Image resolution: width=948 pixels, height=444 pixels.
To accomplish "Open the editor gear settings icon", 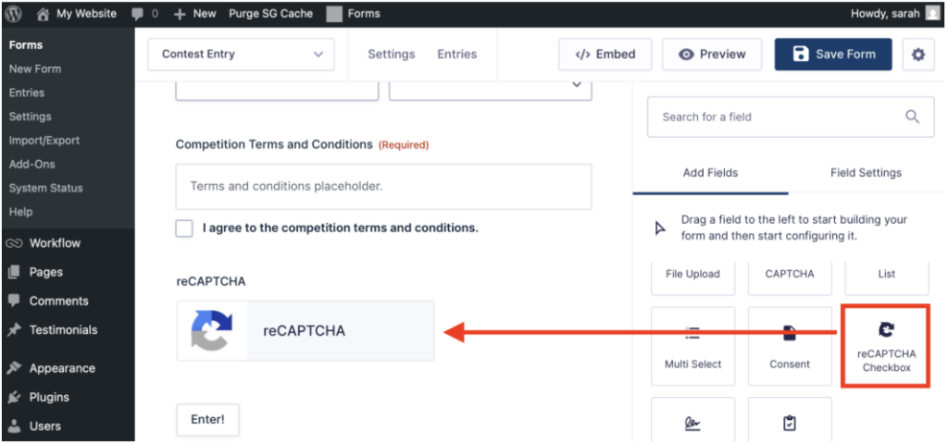I will click(x=918, y=55).
